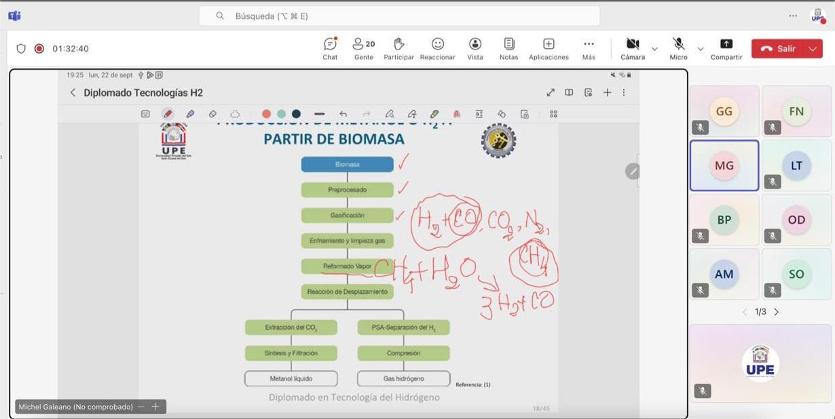Open the Chat panel
This screenshot has height=419, width=835.
(x=329, y=47)
